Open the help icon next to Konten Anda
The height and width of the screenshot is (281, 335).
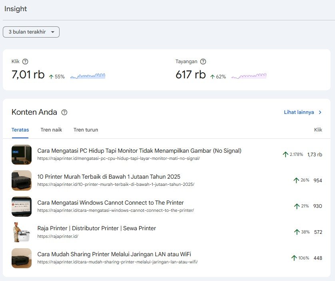click(64, 113)
